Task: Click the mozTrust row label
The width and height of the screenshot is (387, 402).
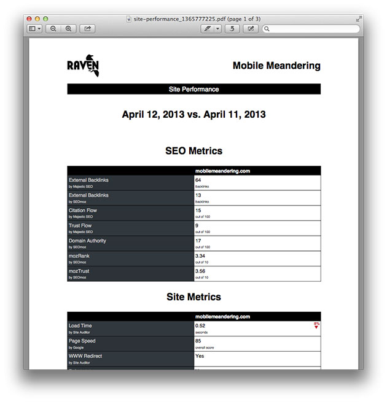Action: (130, 274)
